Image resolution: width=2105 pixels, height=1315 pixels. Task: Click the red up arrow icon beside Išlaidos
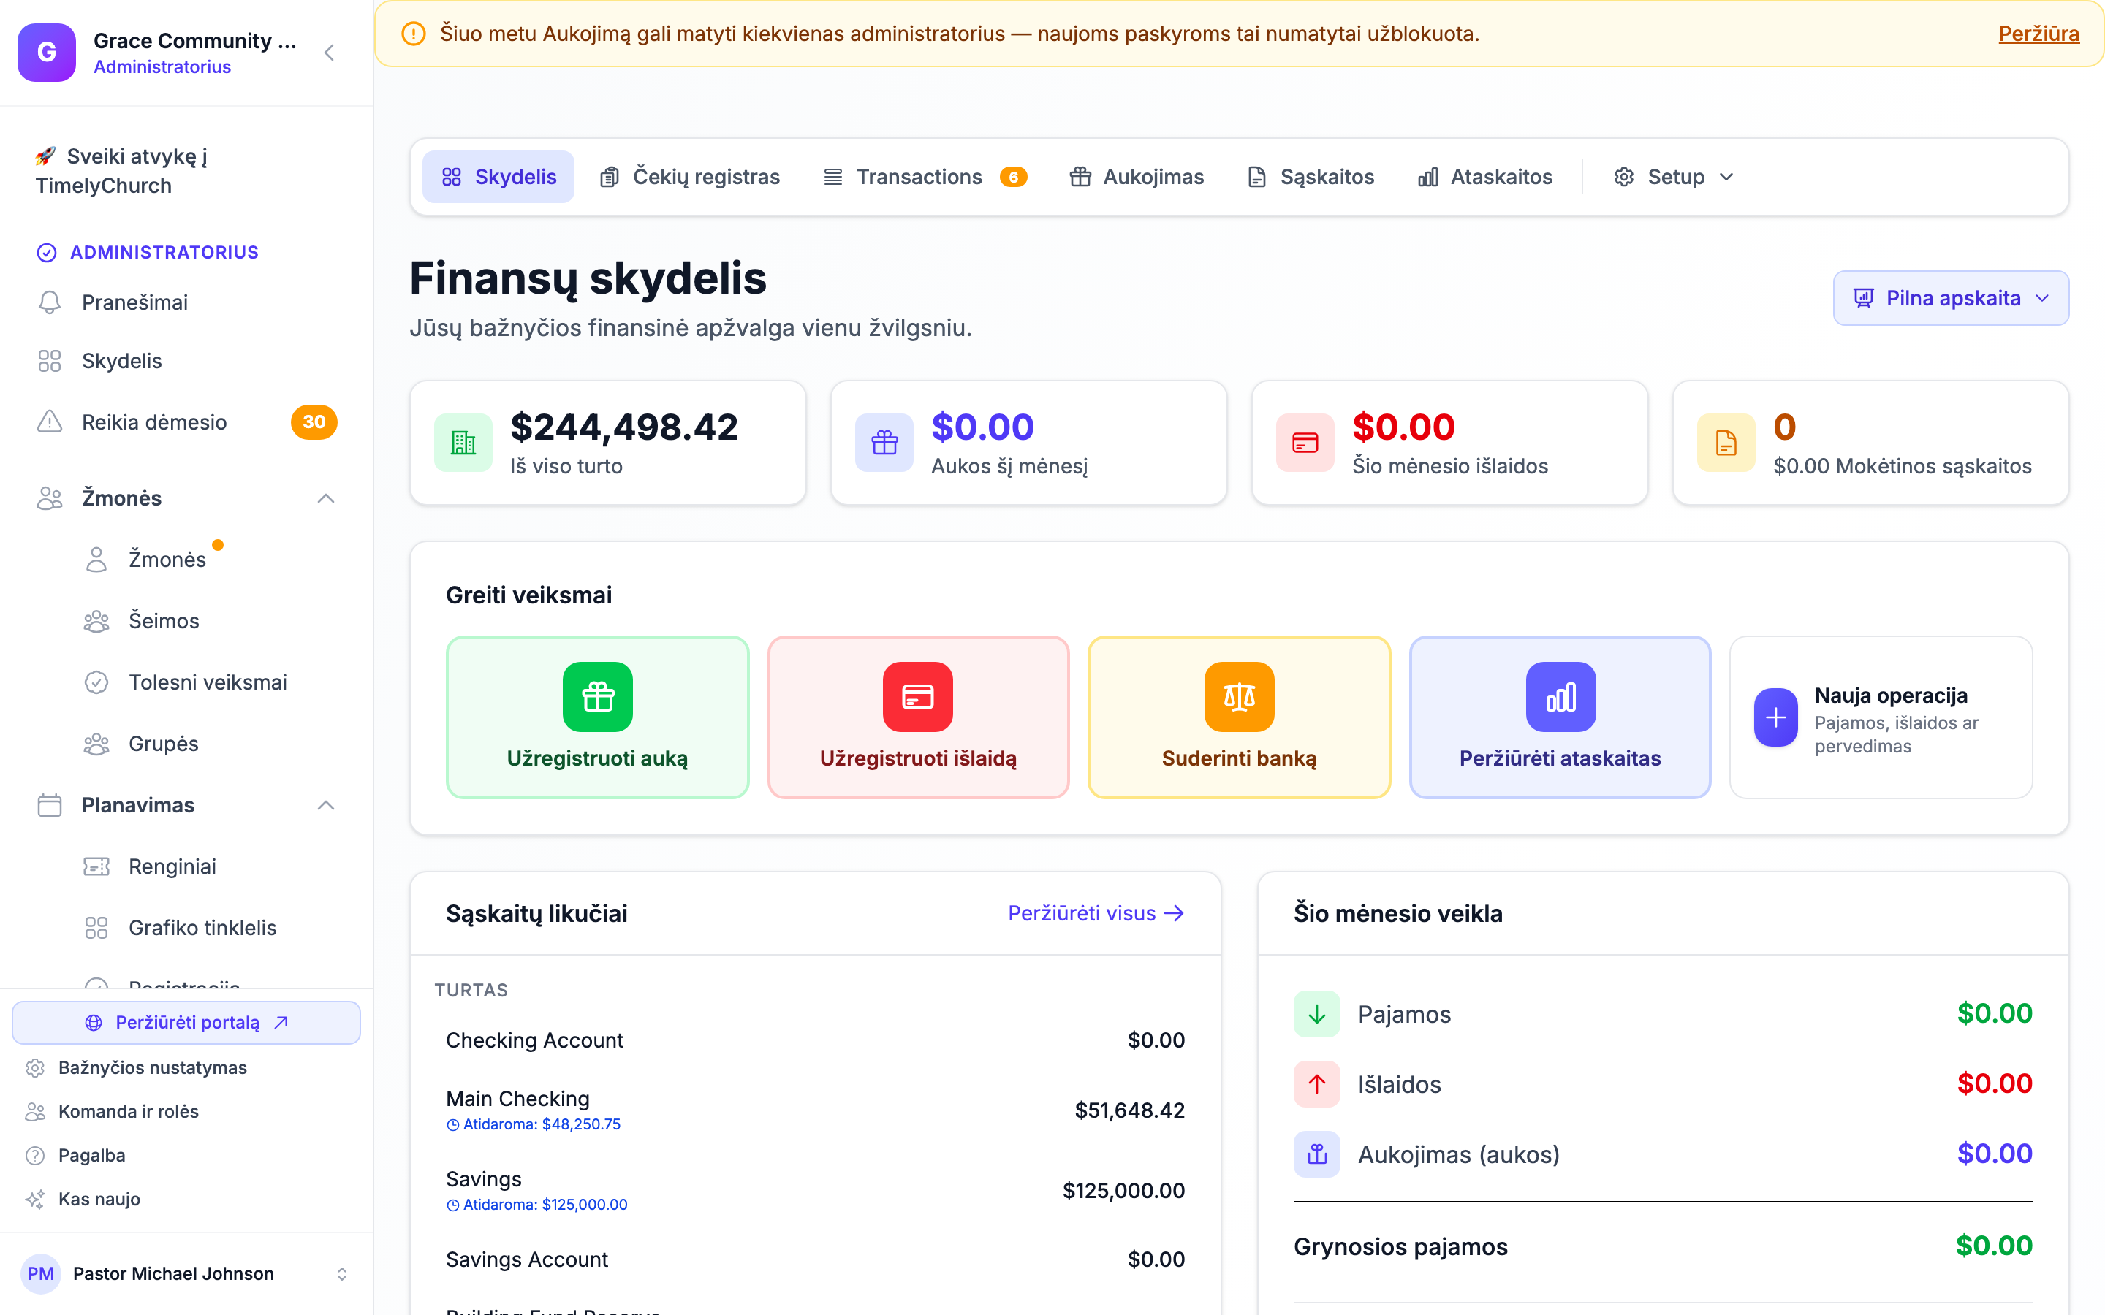pos(1317,1083)
